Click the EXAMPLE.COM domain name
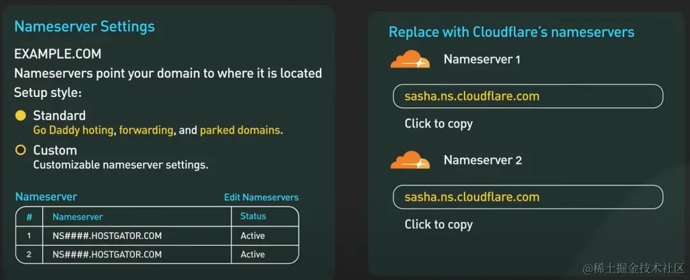 click(57, 54)
